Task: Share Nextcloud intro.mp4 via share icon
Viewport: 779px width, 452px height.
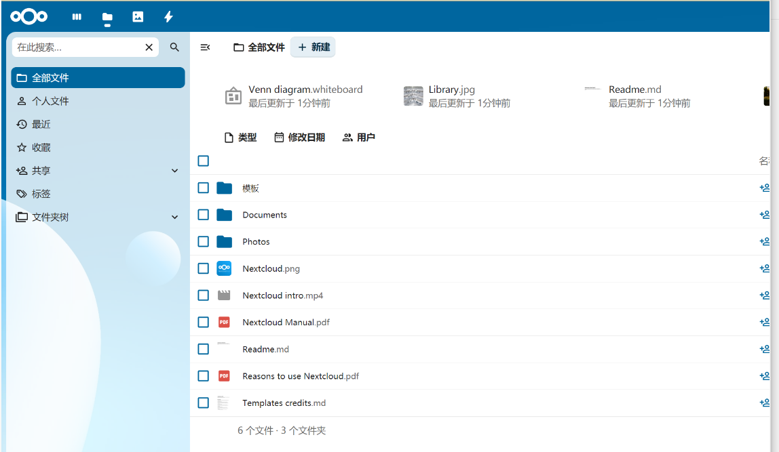Action: point(765,295)
